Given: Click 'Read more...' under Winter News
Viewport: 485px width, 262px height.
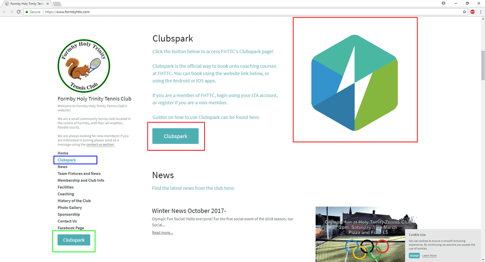Looking at the screenshot, I should [x=162, y=233].
